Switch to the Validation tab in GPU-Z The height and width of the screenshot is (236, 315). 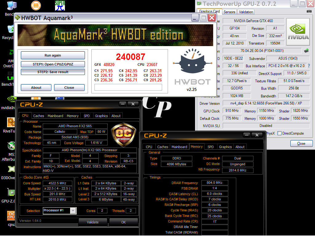(246, 12)
